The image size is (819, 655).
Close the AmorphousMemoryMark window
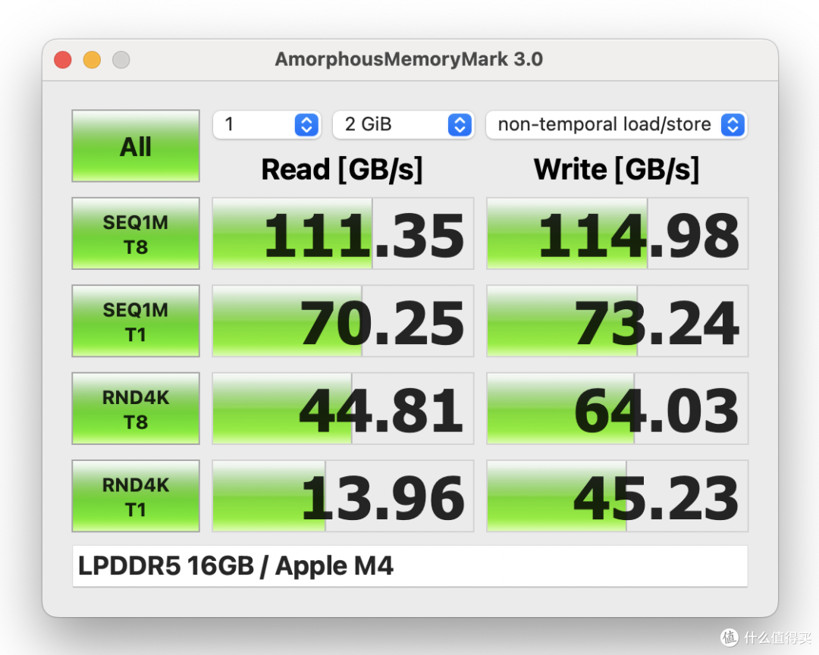click(x=63, y=60)
